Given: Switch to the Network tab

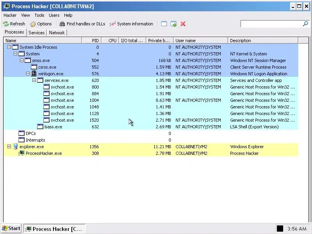Looking at the screenshot, I should [57, 33].
